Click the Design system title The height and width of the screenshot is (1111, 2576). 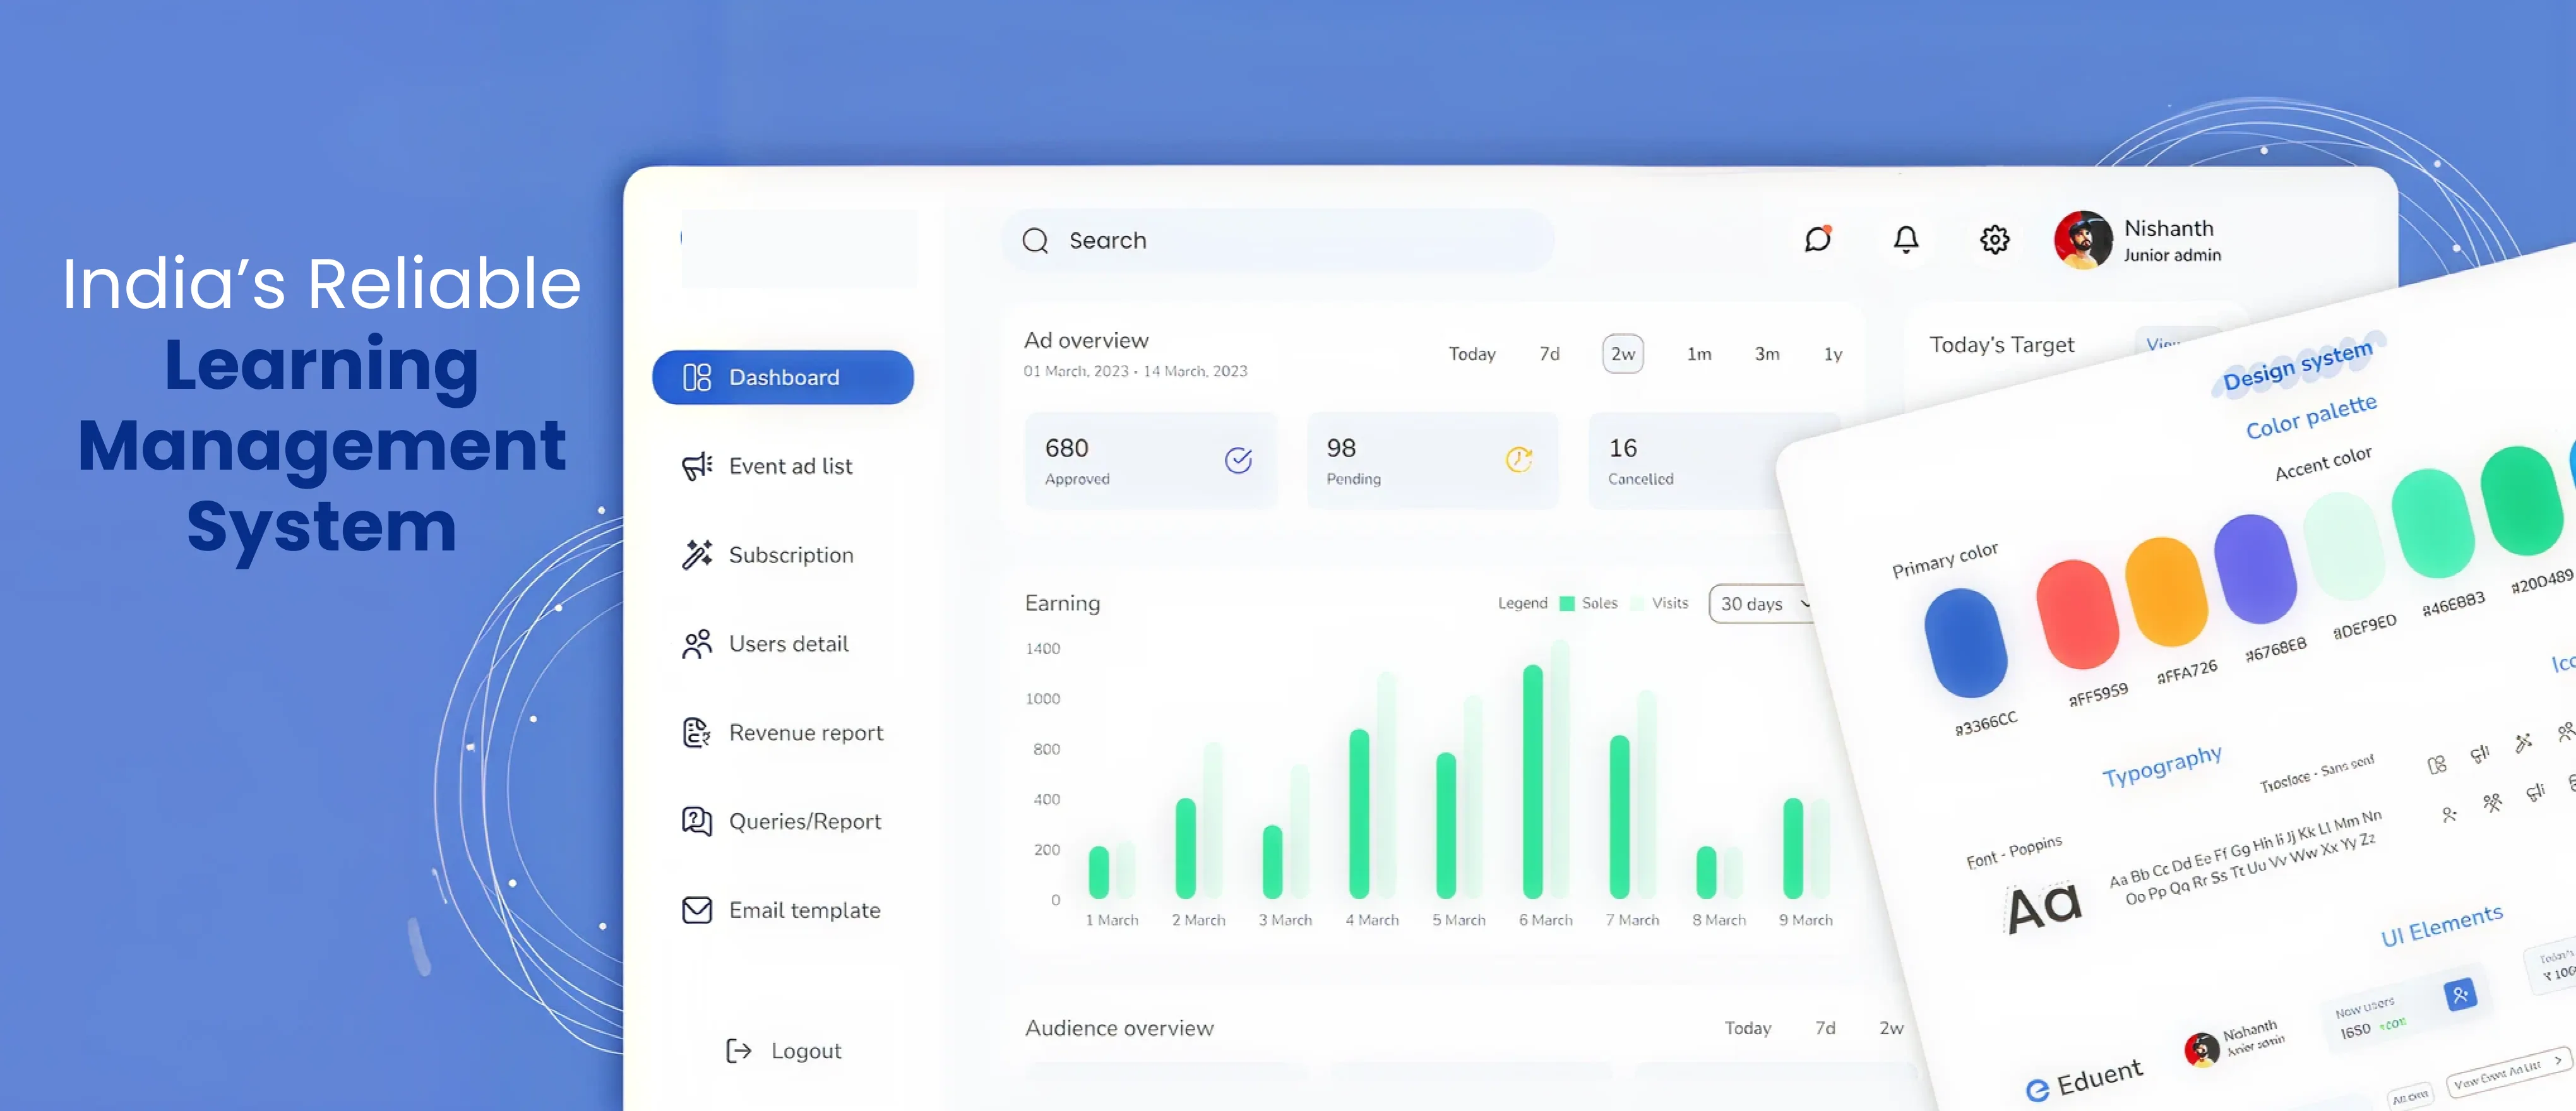pyautogui.click(x=2297, y=366)
